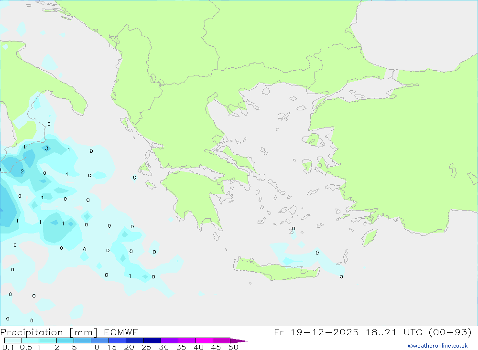Click the '30' legend scale label
This screenshot has width=478, height=350.
point(163,347)
